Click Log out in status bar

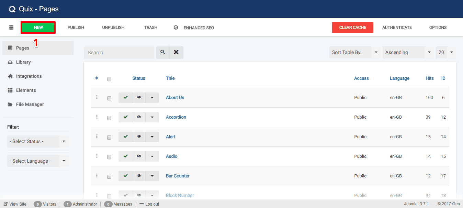[149, 204]
